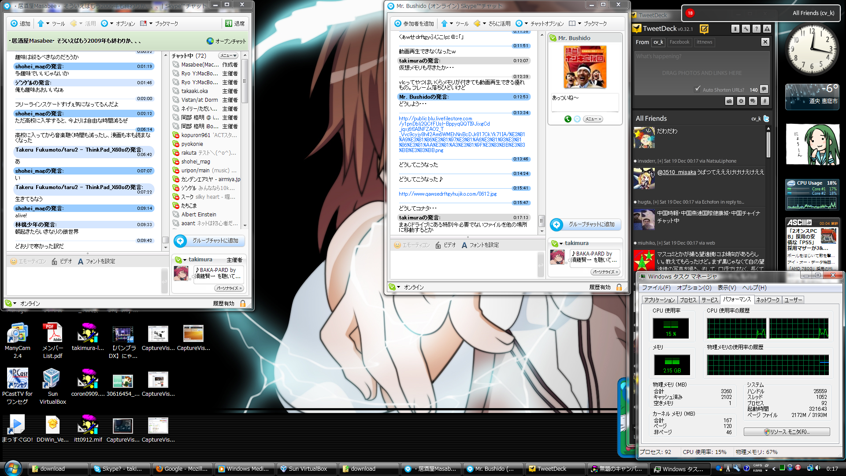Switch to アプリケーション tab in Task Manager
The image size is (846, 476).
(659, 300)
